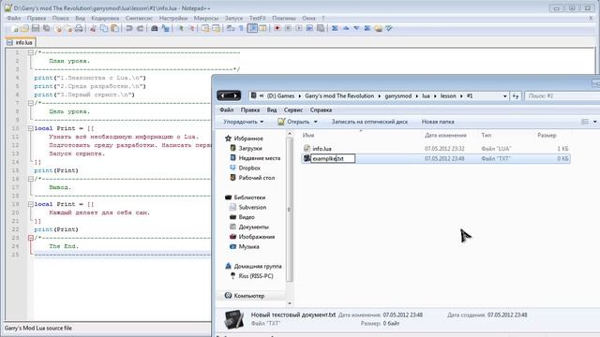Open Notepad++ Синтаксис menu
The height and width of the screenshot is (337, 600).
[139, 18]
